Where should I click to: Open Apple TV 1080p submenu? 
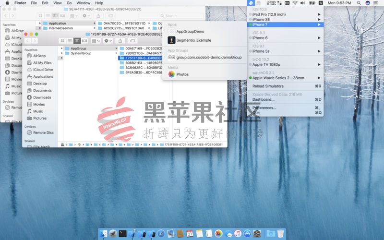click(285, 64)
